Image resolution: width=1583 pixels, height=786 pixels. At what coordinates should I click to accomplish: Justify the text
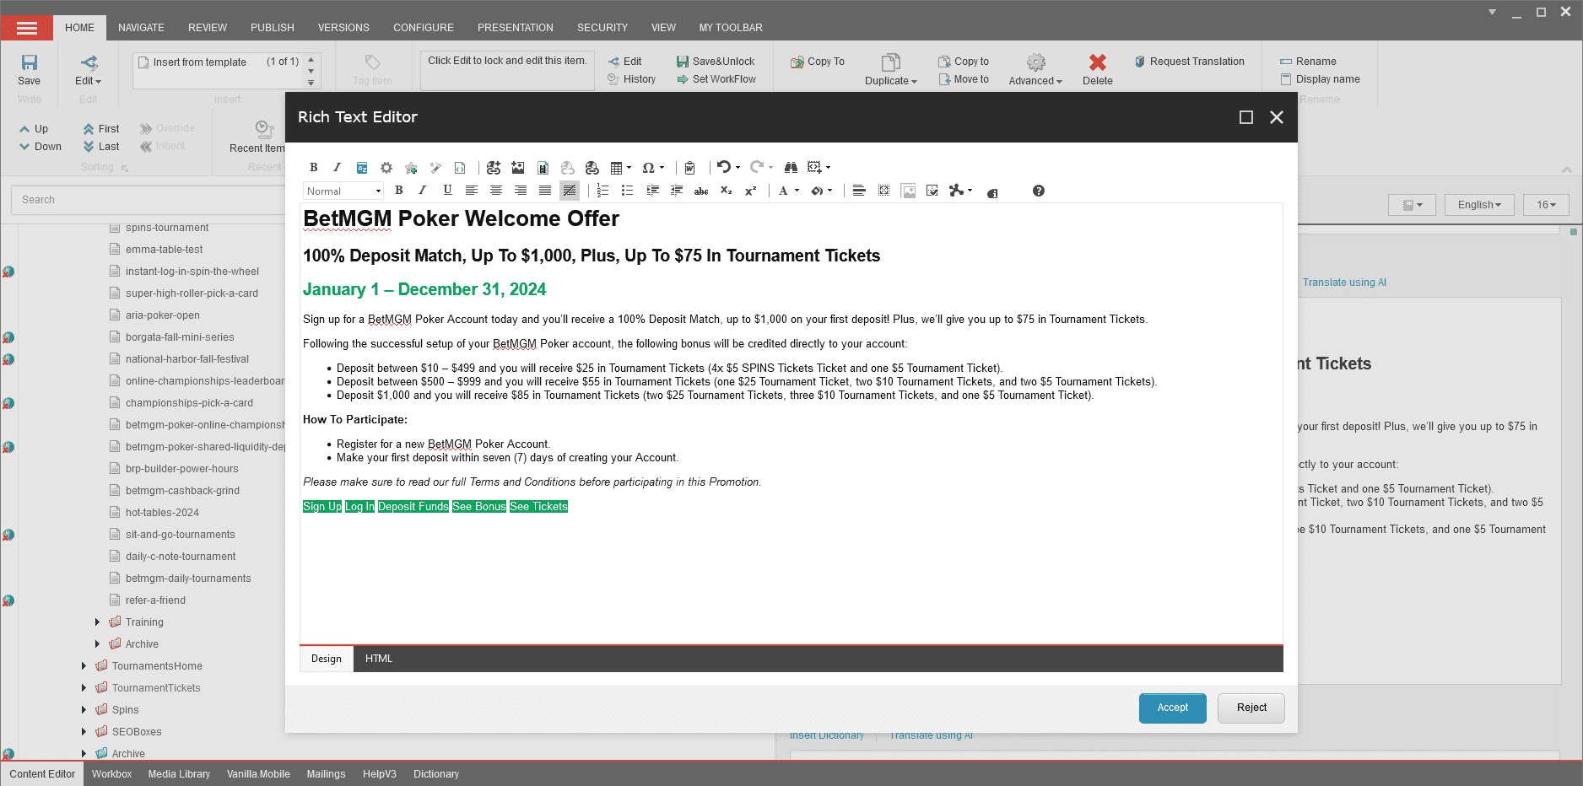pos(545,191)
